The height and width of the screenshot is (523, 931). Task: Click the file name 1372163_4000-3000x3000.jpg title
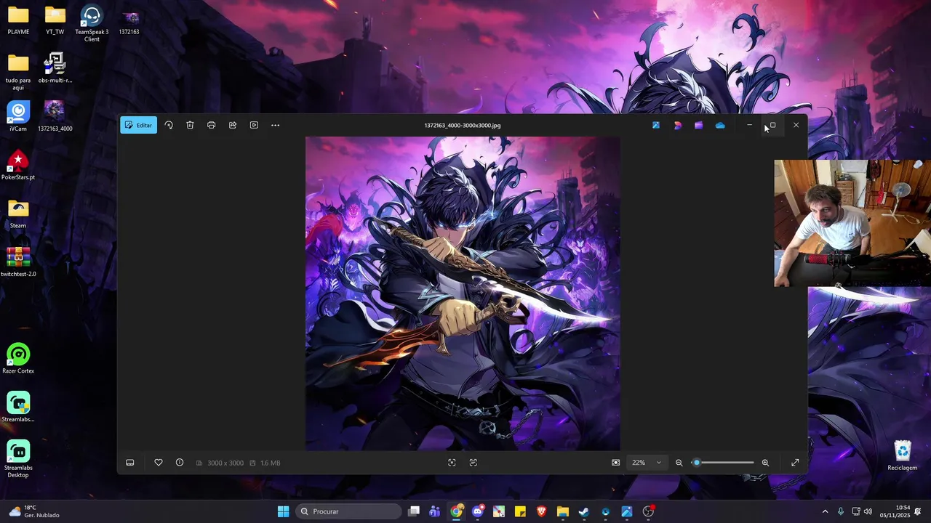[x=463, y=125]
